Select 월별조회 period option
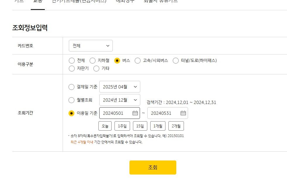This screenshot has height=188, width=287. [71, 100]
